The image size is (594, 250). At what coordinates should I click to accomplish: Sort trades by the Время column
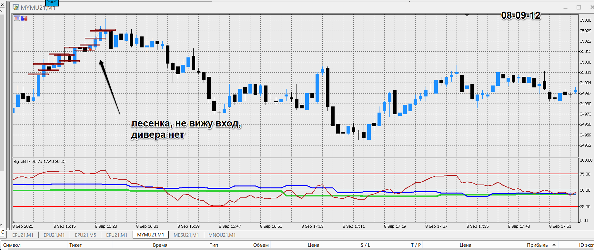[x=160, y=245]
